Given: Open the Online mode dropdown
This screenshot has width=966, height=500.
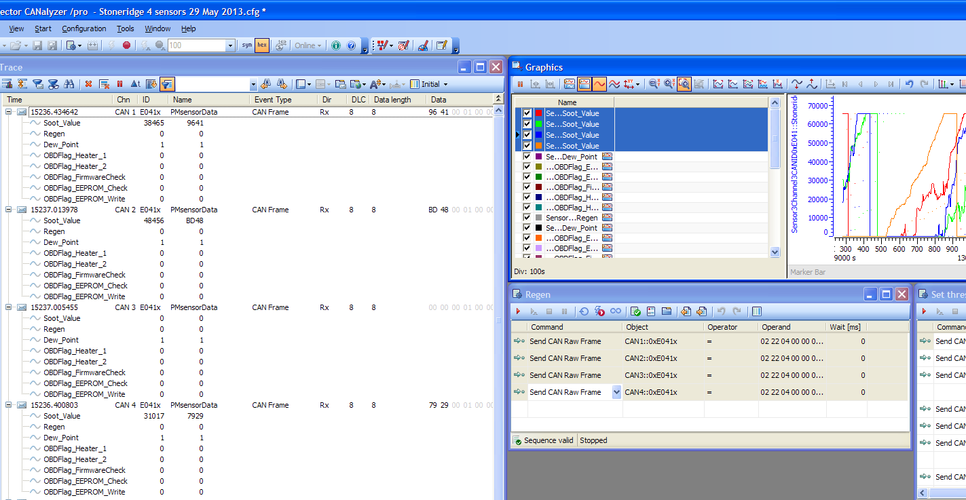Looking at the screenshot, I should point(309,45).
